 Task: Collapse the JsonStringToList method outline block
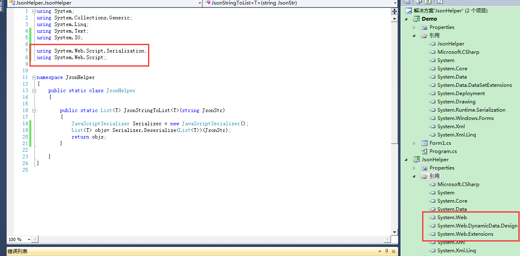pyautogui.click(x=34, y=110)
